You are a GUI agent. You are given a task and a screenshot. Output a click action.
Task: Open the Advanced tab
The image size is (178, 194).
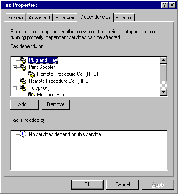click(x=39, y=18)
